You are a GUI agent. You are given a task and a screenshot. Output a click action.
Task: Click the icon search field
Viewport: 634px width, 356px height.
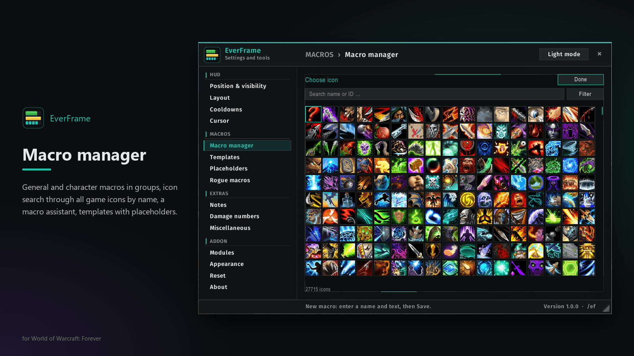434,94
